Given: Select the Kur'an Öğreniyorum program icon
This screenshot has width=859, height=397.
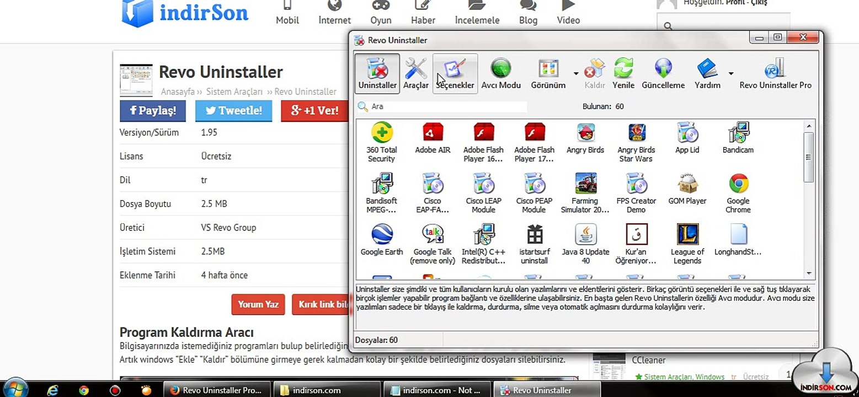Looking at the screenshot, I should [x=636, y=244].
